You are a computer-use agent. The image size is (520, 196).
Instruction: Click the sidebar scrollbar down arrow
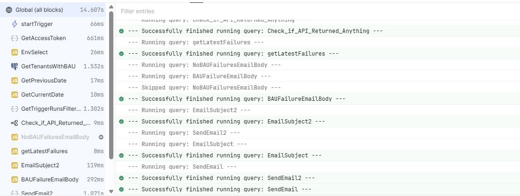pos(111,191)
